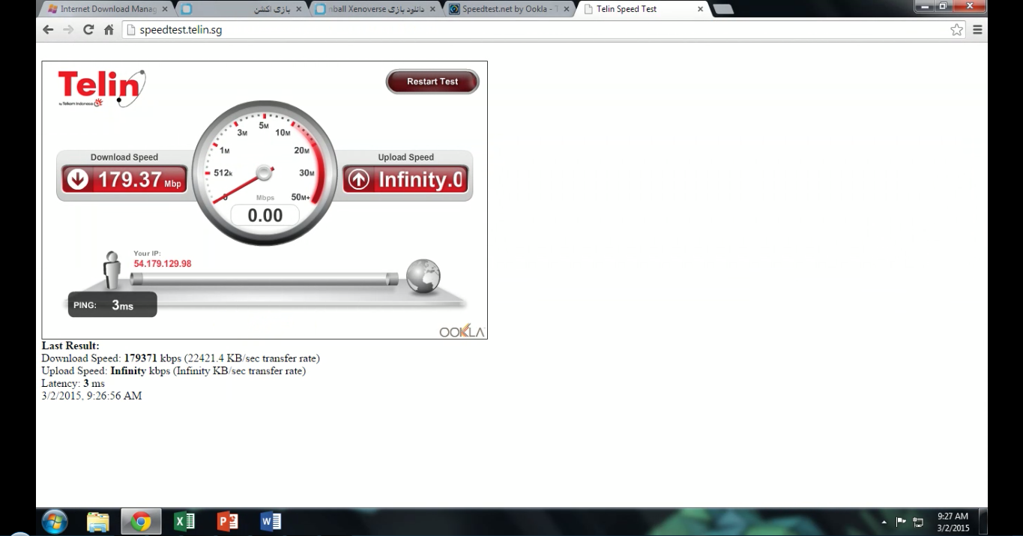The height and width of the screenshot is (536, 1023).
Task: Go back with the browser back arrow
Action: (x=48, y=30)
